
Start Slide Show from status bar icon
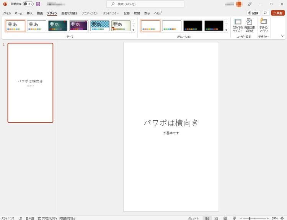(x=234, y=218)
